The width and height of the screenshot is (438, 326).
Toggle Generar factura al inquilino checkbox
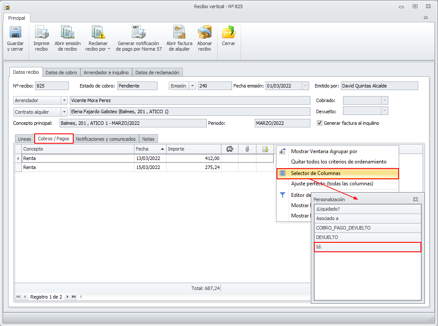[319, 123]
